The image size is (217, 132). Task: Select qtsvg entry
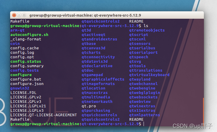click(x=135, y=62)
